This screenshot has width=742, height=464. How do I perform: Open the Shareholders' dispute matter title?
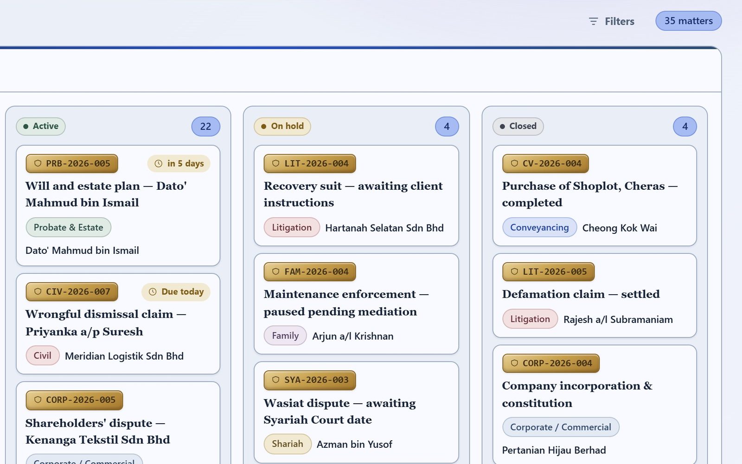[98, 432]
